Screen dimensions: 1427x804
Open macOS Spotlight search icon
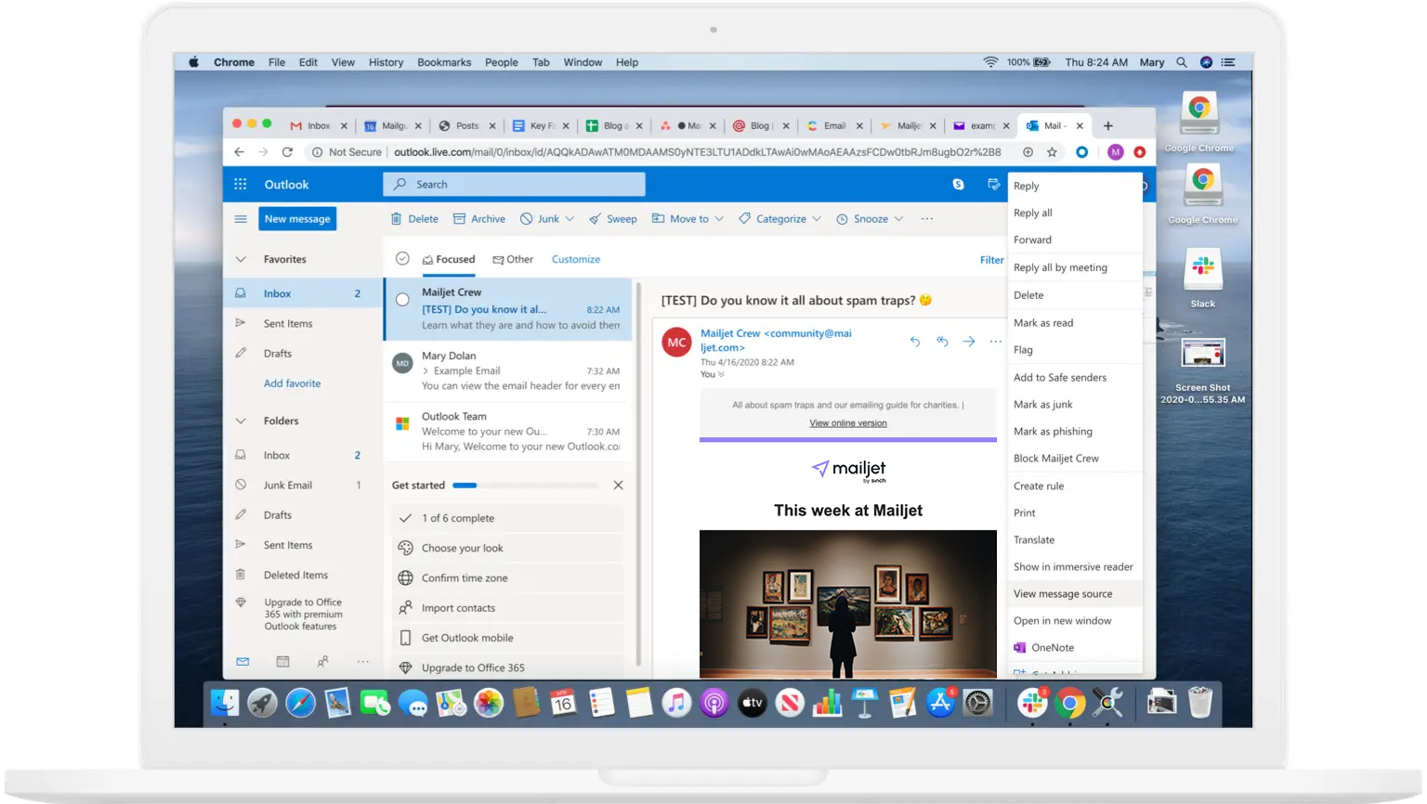tap(1182, 62)
